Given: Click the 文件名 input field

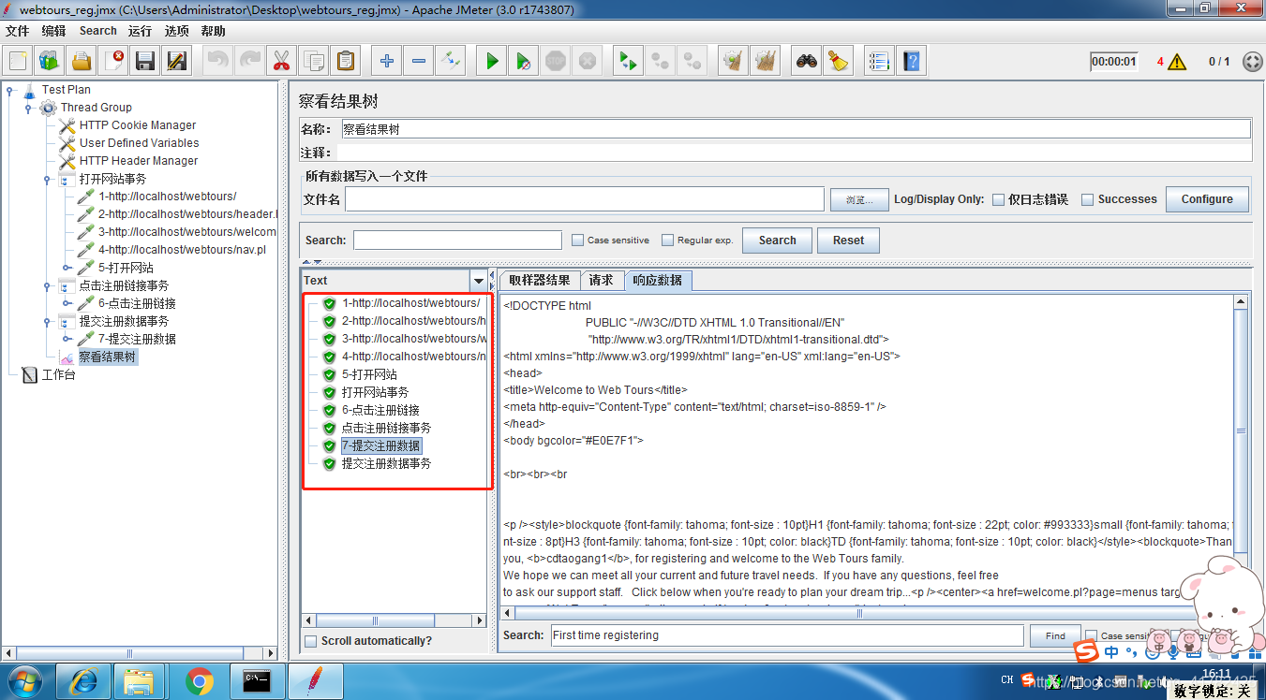Looking at the screenshot, I should [585, 199].
